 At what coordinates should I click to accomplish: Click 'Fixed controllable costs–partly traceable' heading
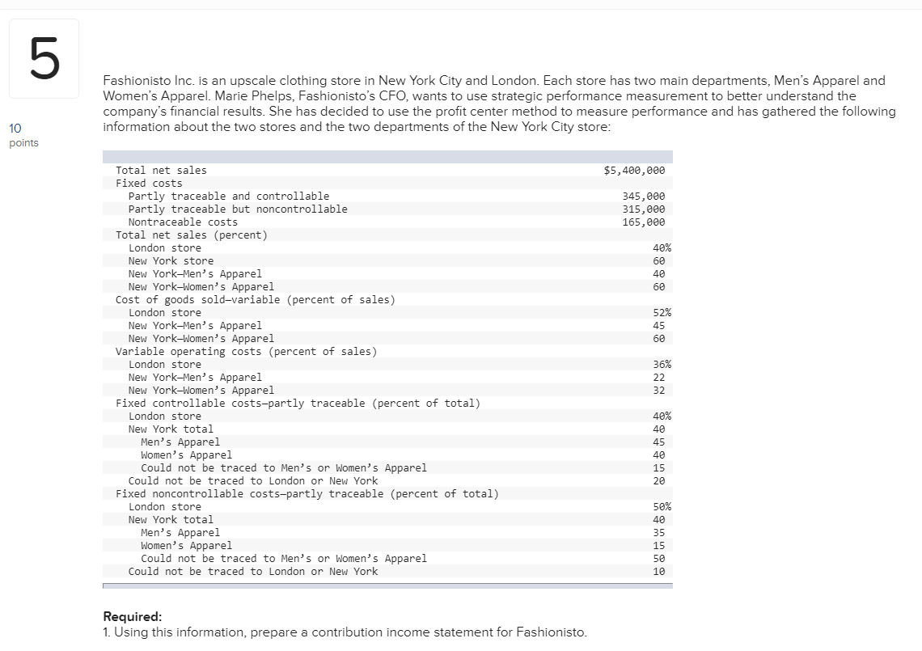(x=298, y=404)
